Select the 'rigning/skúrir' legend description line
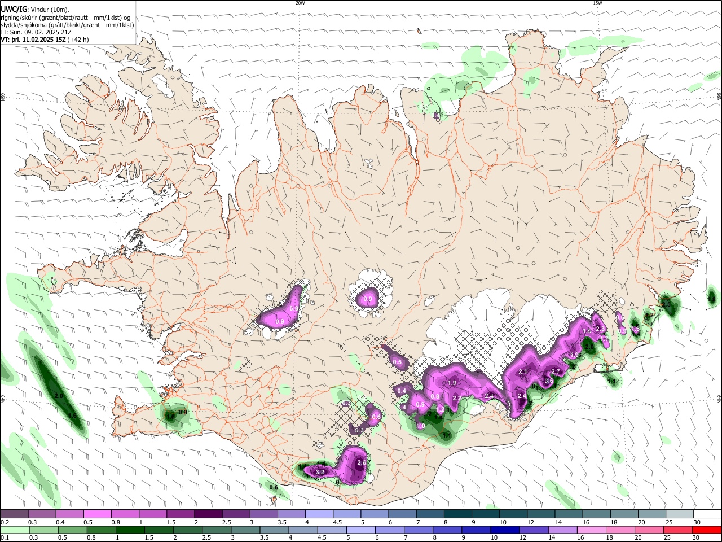 (67, 17)
